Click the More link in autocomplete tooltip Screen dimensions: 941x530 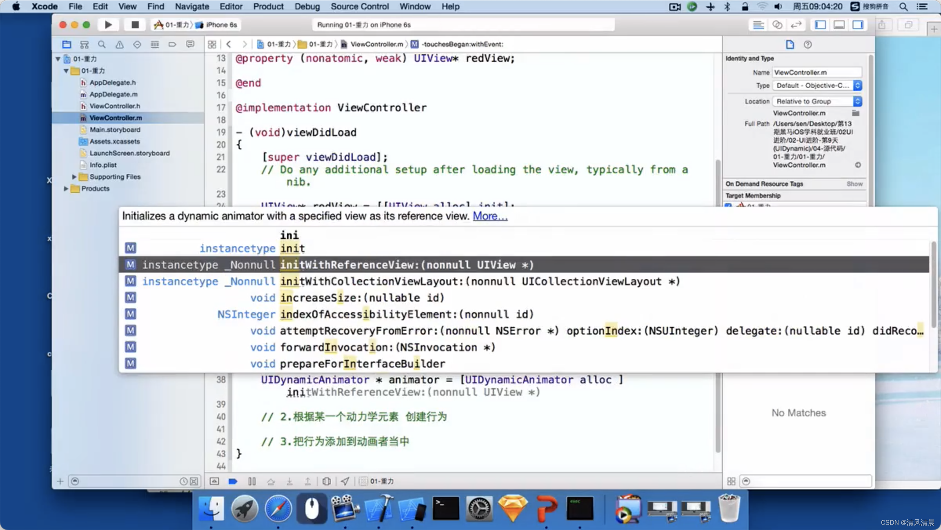(x=489, y=215)
